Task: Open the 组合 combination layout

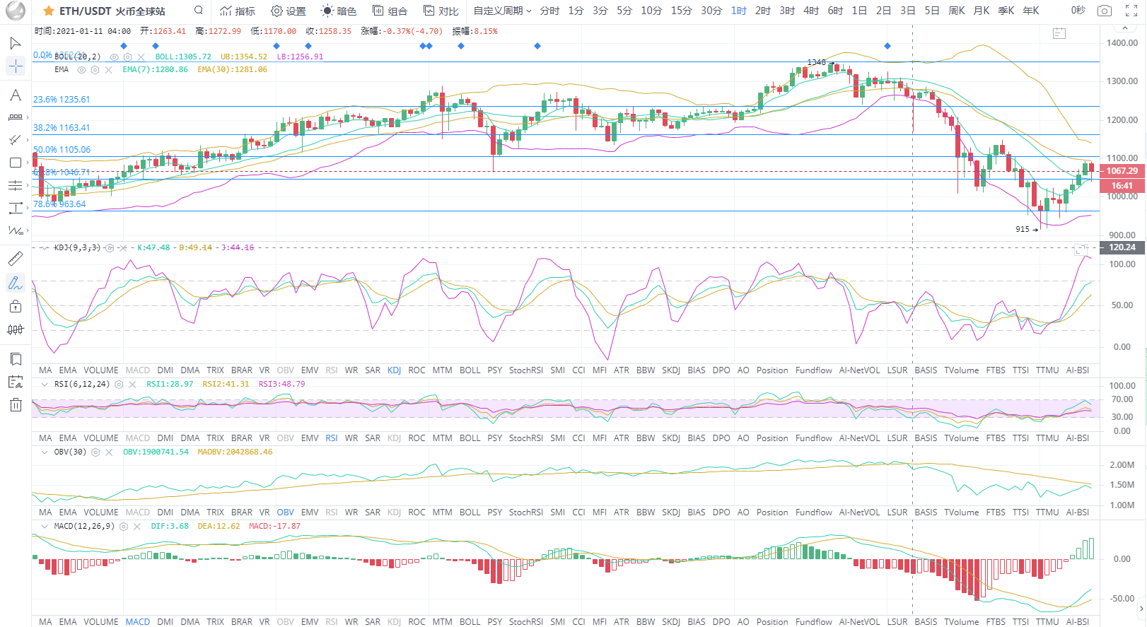Action: tap(390, 11)
